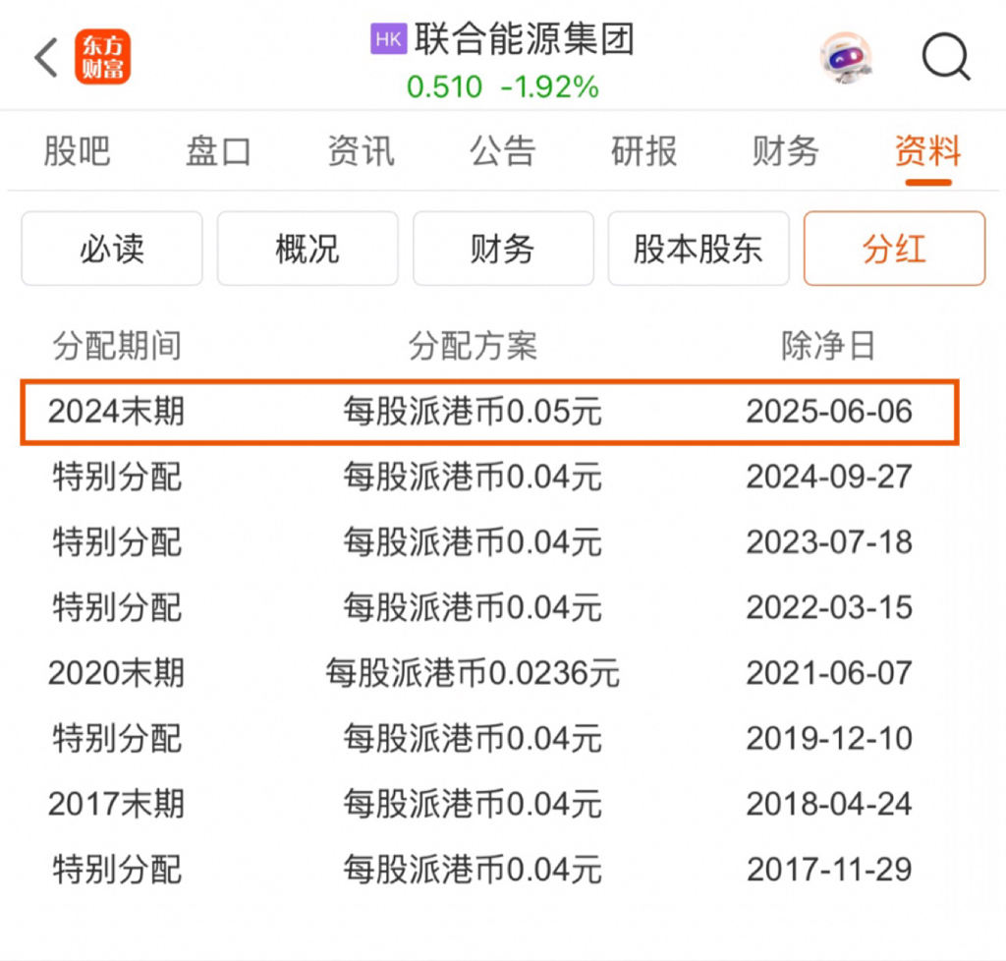Tap 特别分配 label in the 2023-07-18 row
The height and width of the screenshot is (961, 1006).
(117, 542)
